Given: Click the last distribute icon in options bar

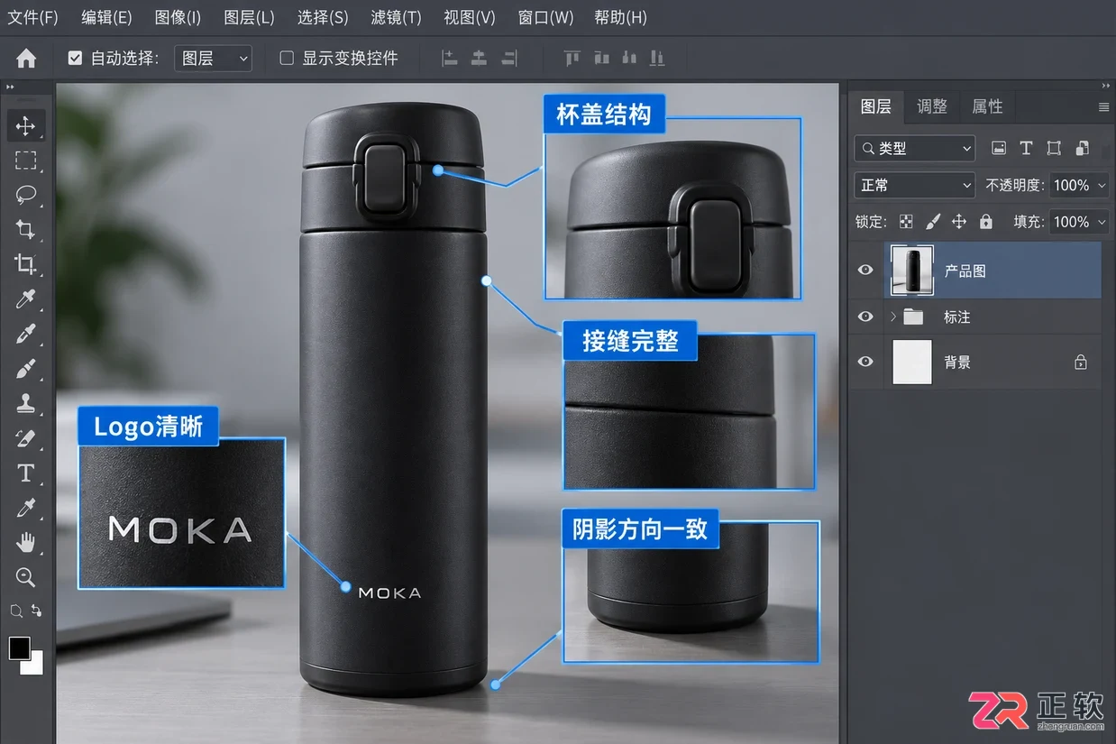Looking at the screenshot, I should coord(657,59).
